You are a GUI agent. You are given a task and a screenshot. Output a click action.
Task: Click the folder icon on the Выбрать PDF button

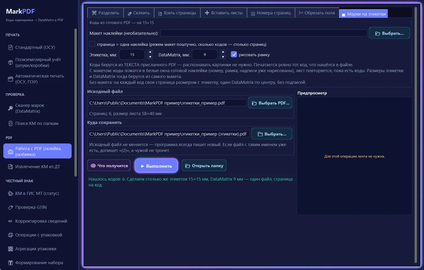click(x=254, y=103)
